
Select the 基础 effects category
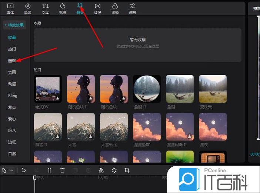(x=12, y=60)
